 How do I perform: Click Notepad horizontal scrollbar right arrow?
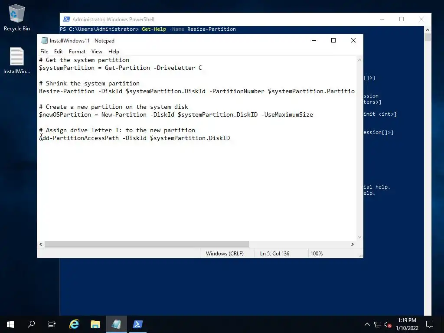(x=353, y=244)
